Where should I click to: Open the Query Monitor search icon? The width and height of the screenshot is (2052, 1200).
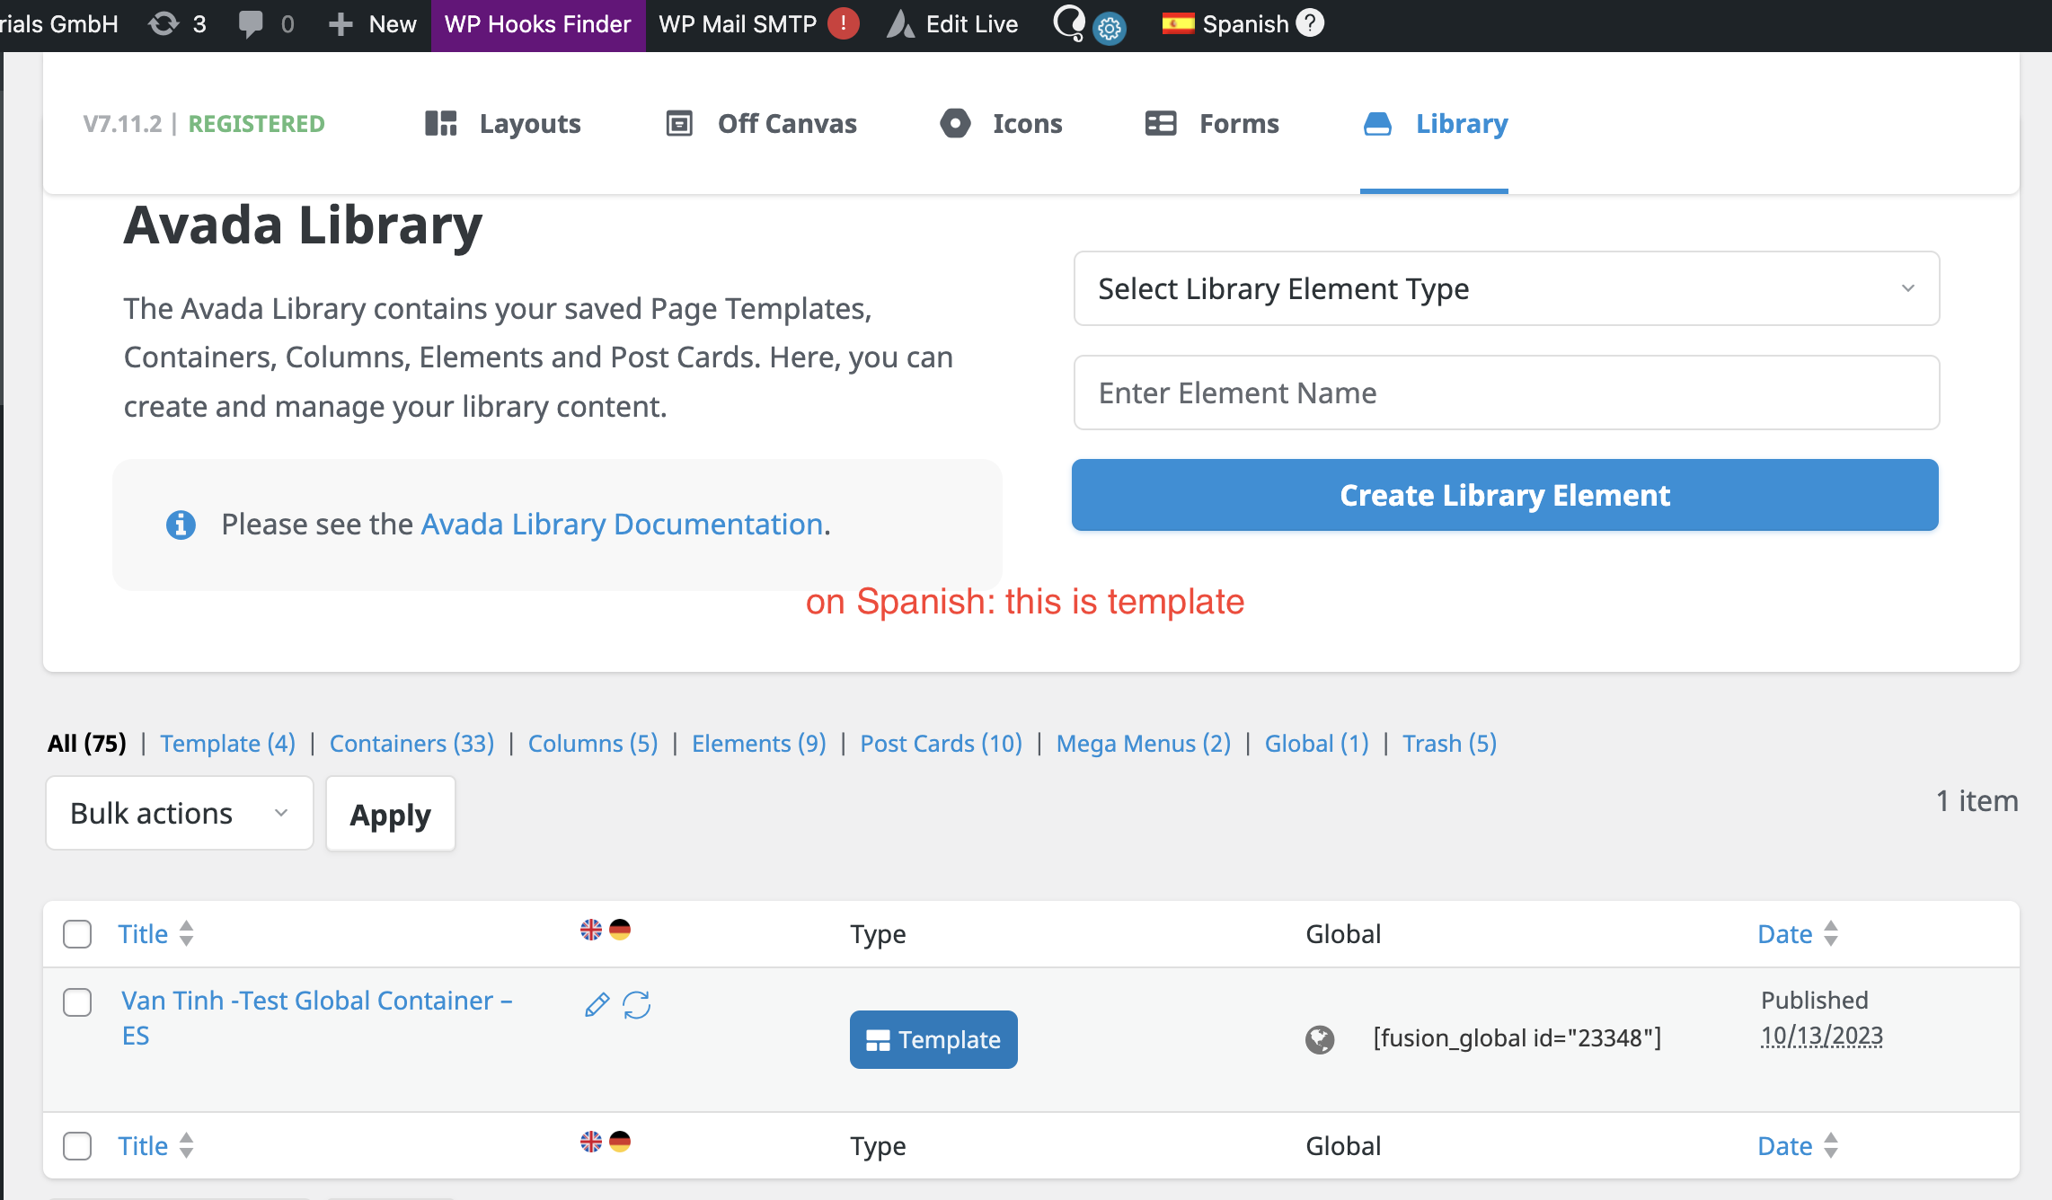point(1068,22)
